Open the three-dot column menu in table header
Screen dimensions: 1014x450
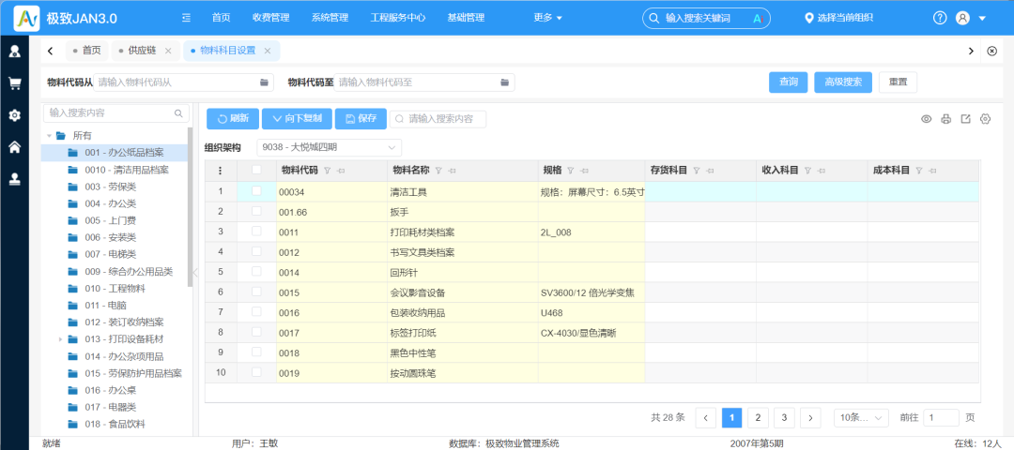click(x=221, y=171)
